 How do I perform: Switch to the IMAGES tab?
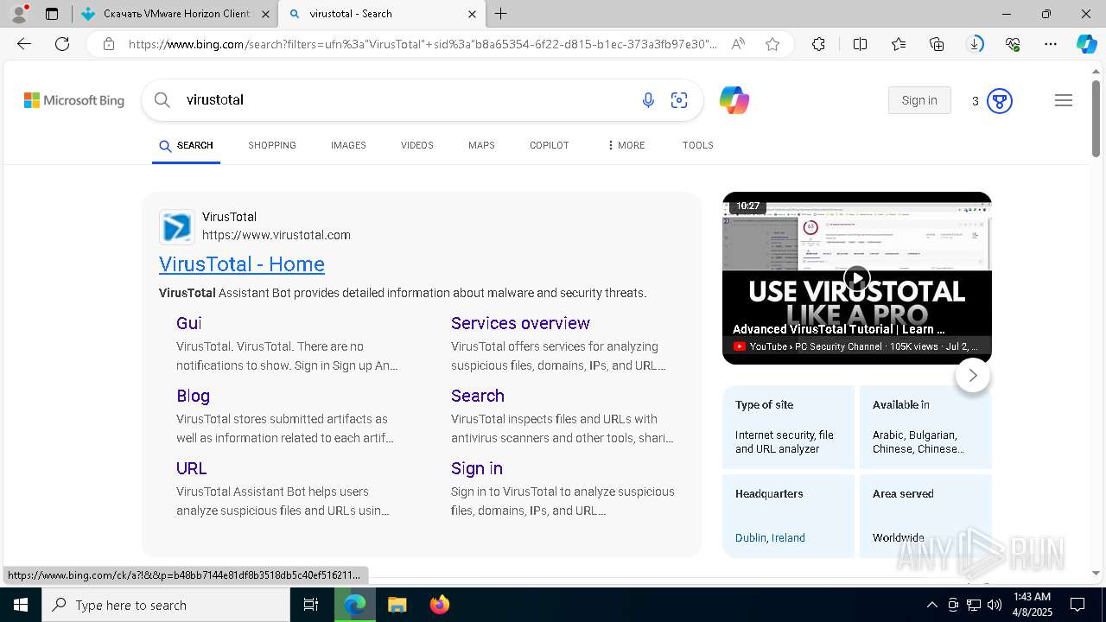348,145
